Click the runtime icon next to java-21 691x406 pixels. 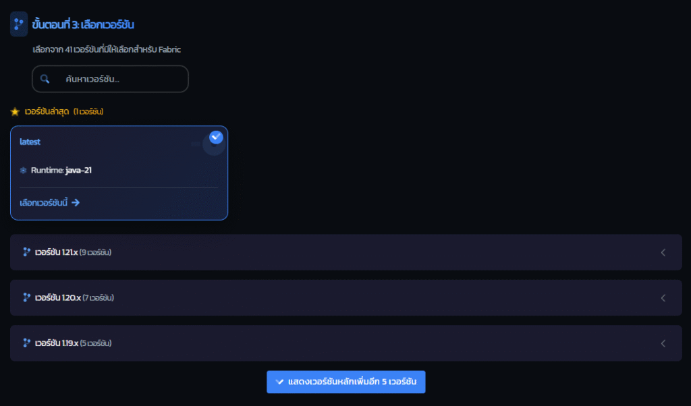[23, 171]
